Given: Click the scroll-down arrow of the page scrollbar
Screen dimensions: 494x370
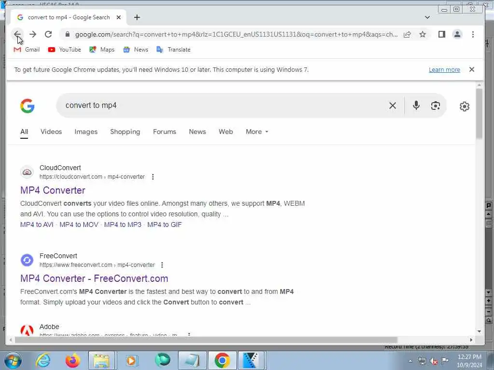Looking at the screenshot, I should pyautogui.click(x=479, y=331).
